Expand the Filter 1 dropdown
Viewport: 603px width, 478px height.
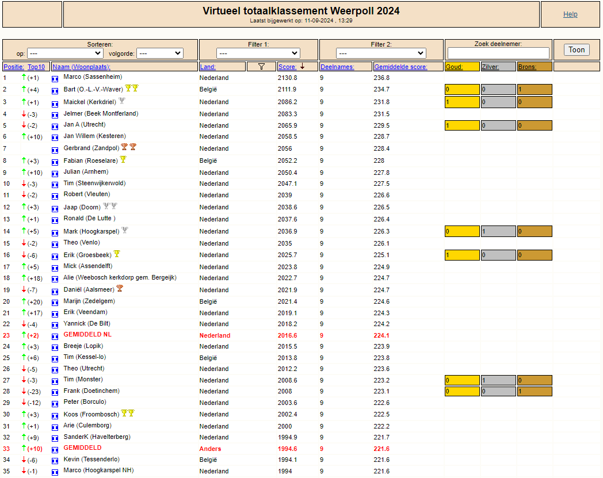258,53
